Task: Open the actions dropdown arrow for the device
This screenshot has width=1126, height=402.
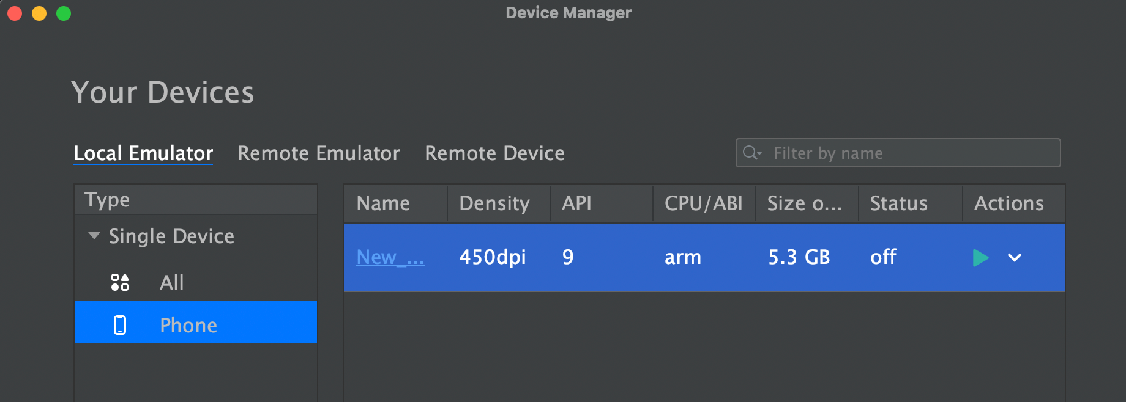Action: [1015, 258]
